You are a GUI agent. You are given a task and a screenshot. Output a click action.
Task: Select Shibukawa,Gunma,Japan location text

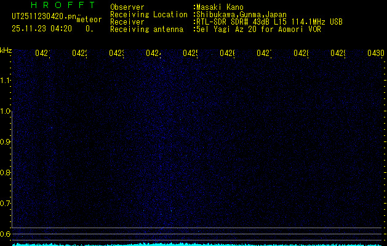(x=240, y=15)
